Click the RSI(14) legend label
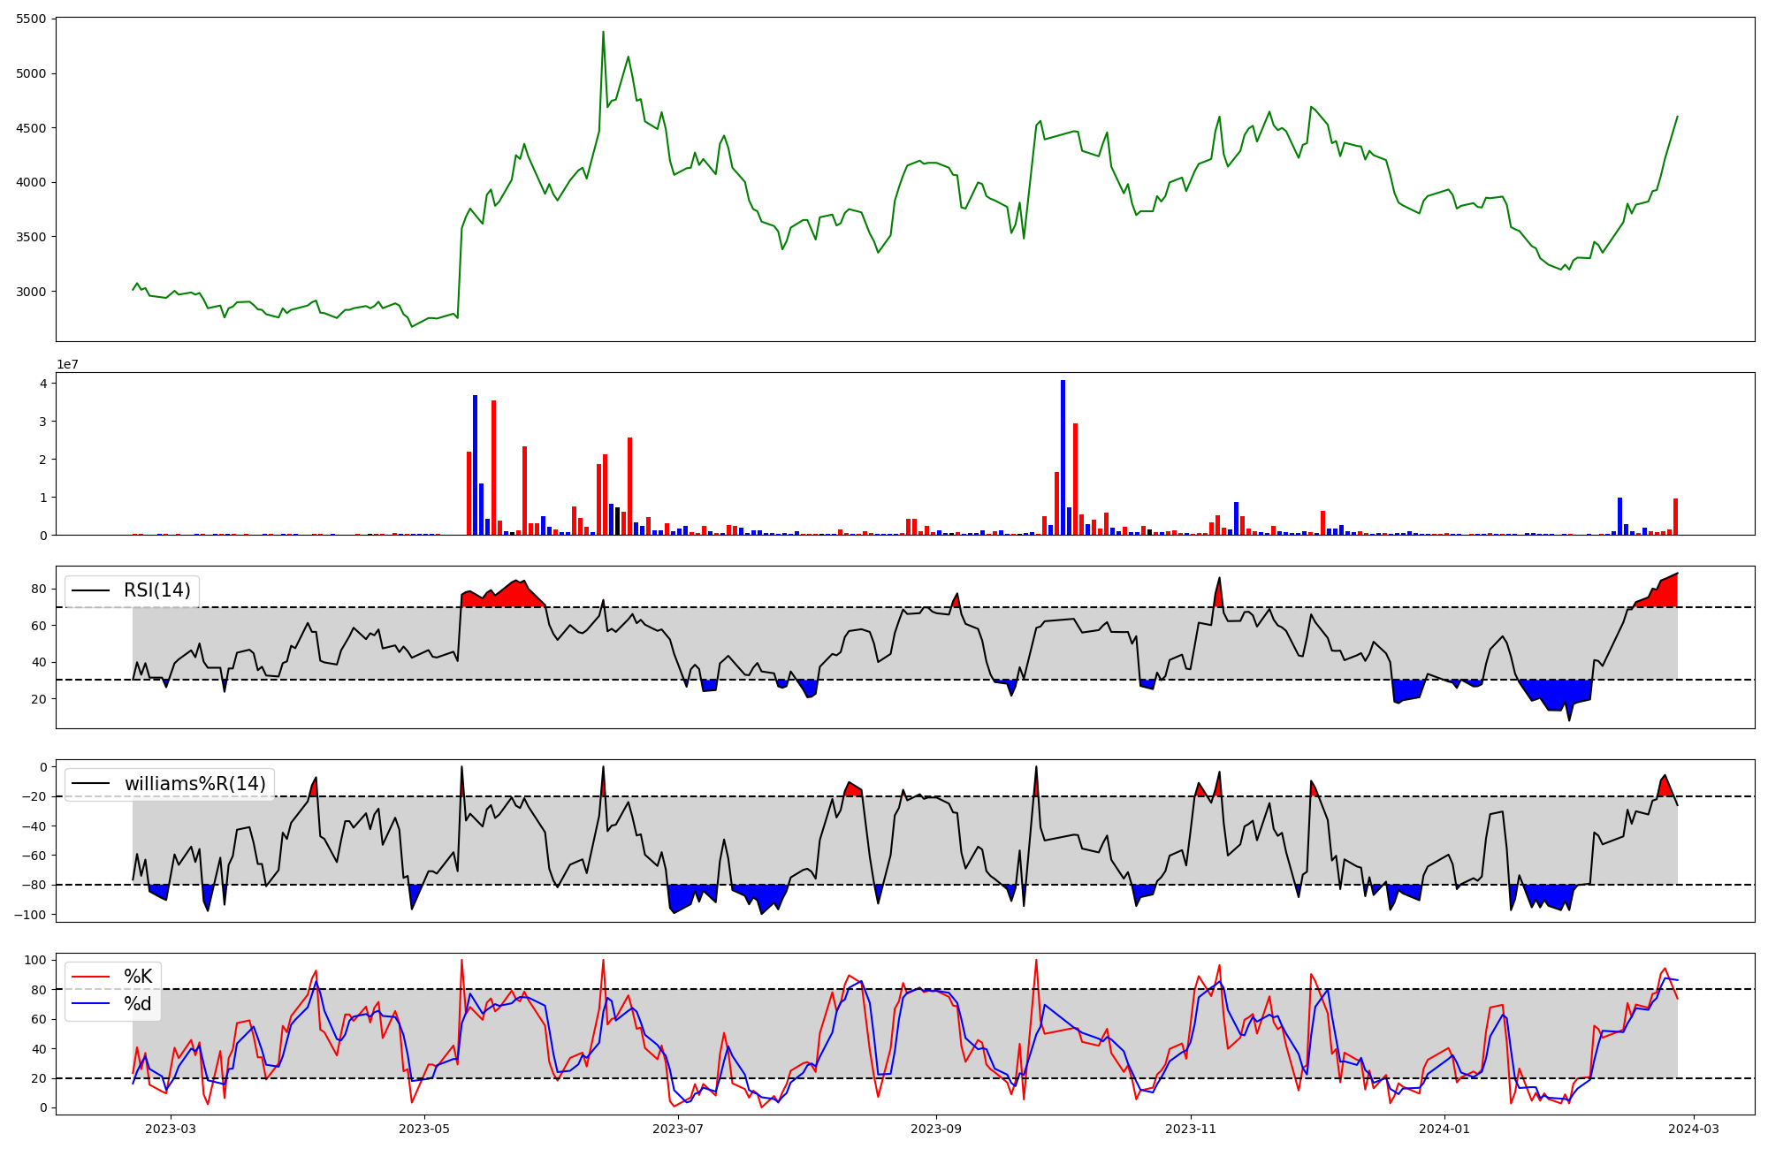 [156, 590]
